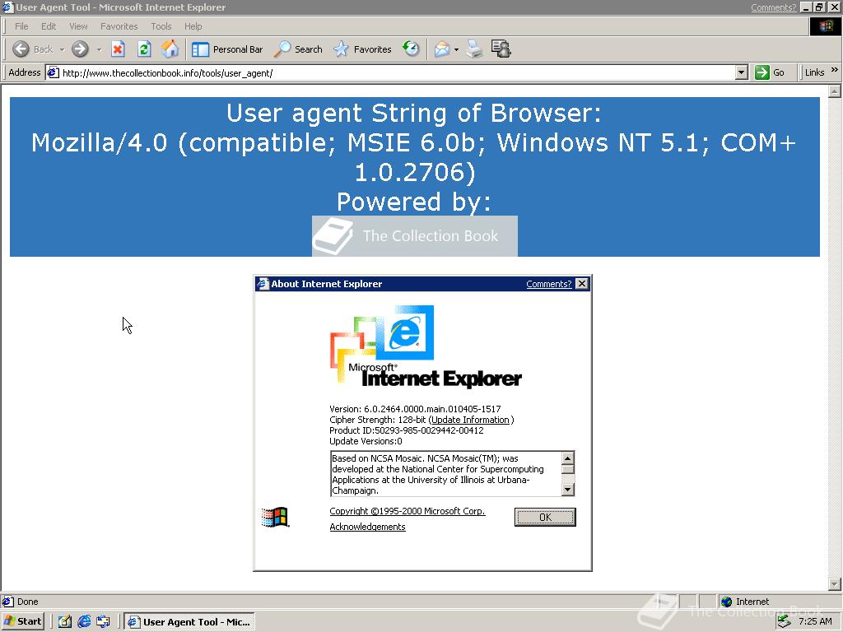
Task: Click the Windows flag icon in About dialog
Action: (x=275, y=517)
